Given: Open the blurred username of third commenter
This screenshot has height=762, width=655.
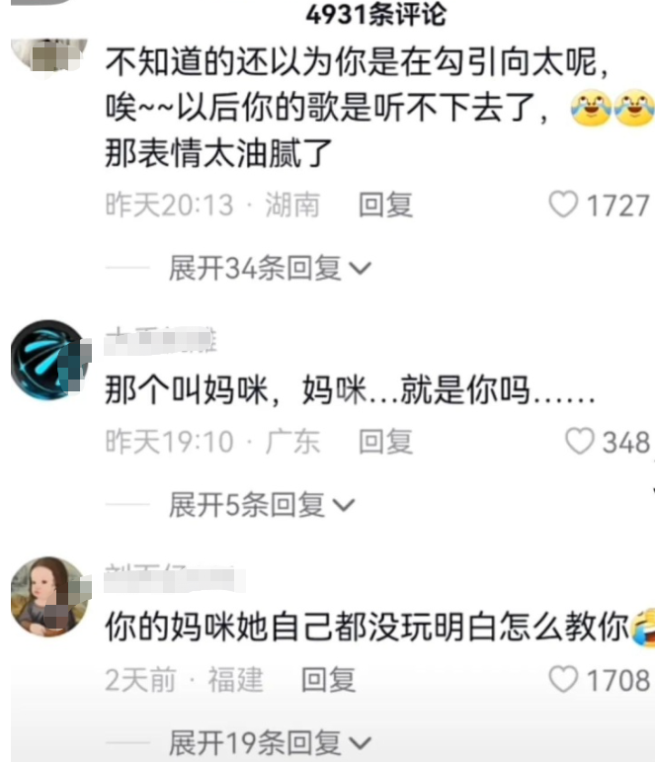Looking at the screenshot, I should point(175,578).
